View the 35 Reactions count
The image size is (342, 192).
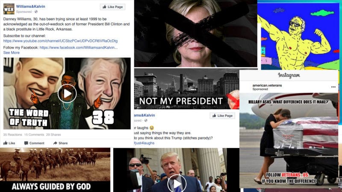click(13, 134)
